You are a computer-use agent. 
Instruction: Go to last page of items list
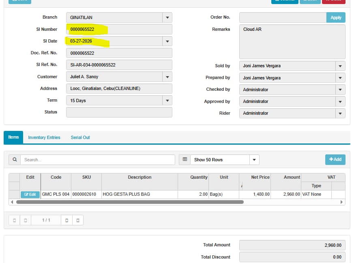point(78,220)
